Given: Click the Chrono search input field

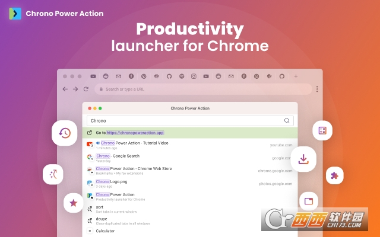Looking at the screenshot, I should (x=190, y=121).
